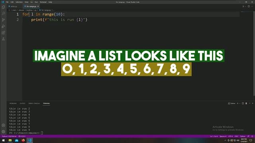Select Python interpreter in status bar

9,136
